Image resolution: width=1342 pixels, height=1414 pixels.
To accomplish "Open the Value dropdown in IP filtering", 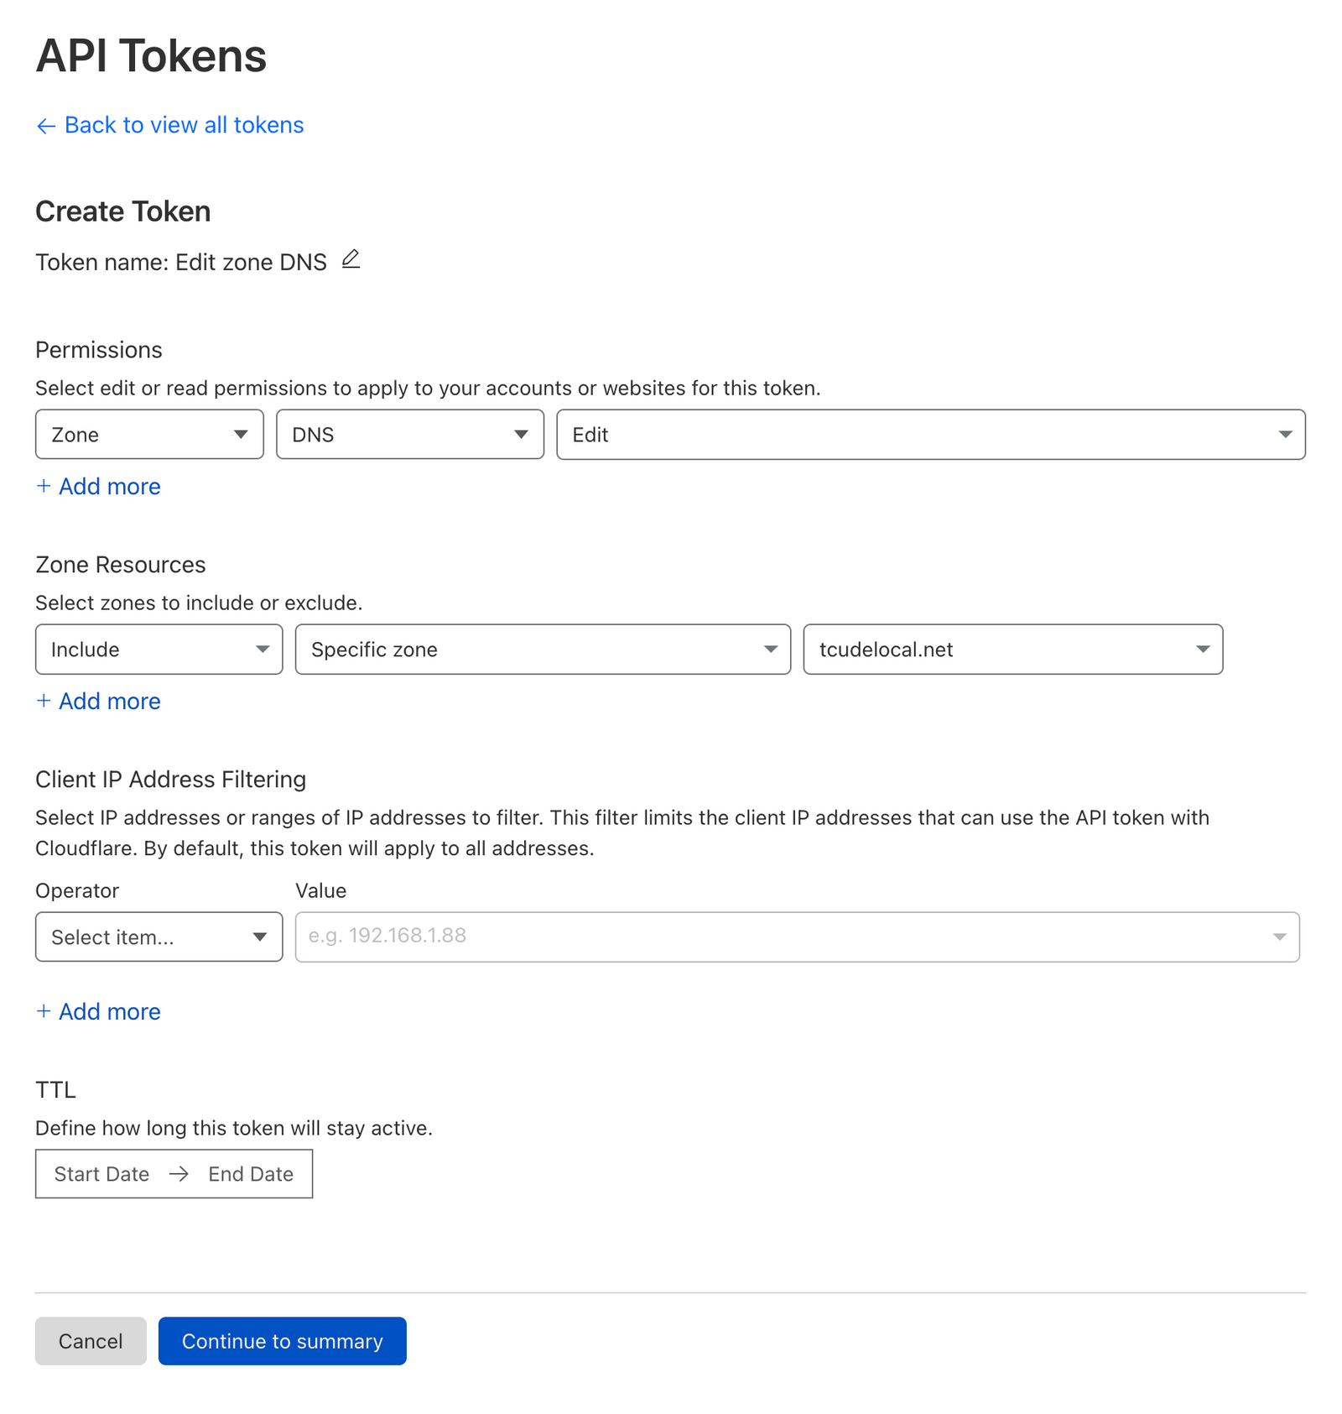I will click(x=1277, y=937).
